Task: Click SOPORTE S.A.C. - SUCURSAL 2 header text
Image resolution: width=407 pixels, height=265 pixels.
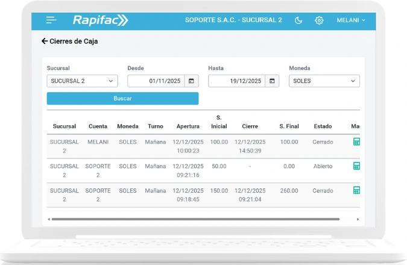Action: click(233, 20)
